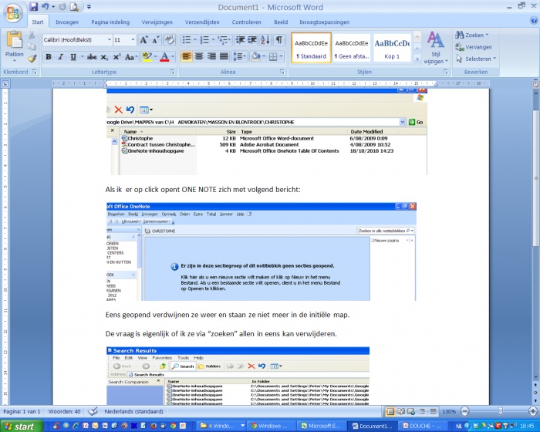Image resolution: width=540 pixels, height=432 pixels.
Task: Open the Beeld tab
Action: (x=281, y=22)
